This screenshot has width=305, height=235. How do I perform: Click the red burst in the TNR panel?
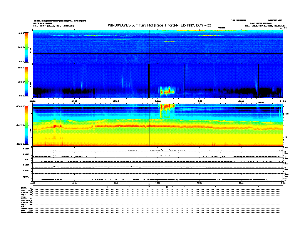click(167, 111)
